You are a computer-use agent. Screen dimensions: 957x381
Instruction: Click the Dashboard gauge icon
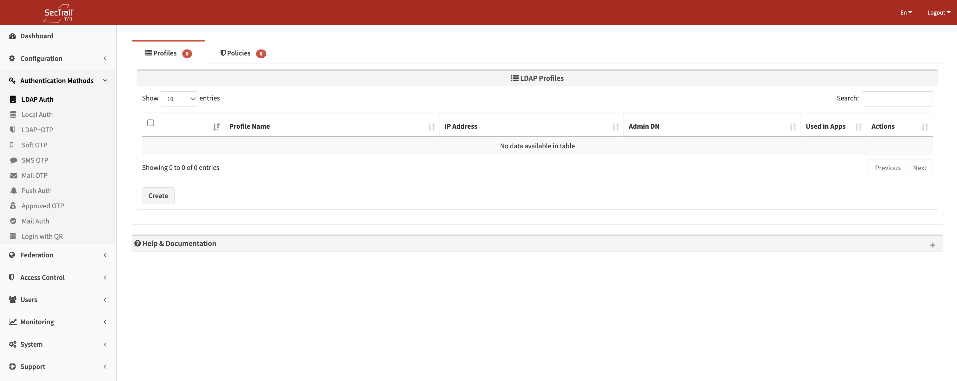tap(12, 36)
